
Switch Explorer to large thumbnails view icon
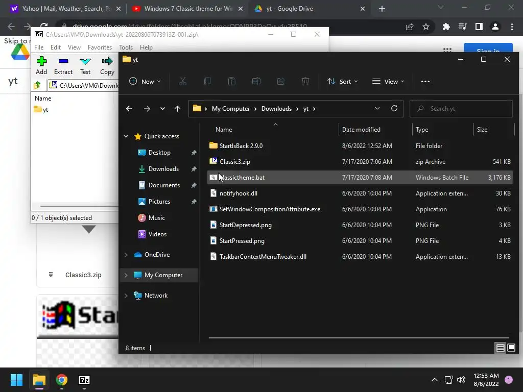(x=511, y=348)
